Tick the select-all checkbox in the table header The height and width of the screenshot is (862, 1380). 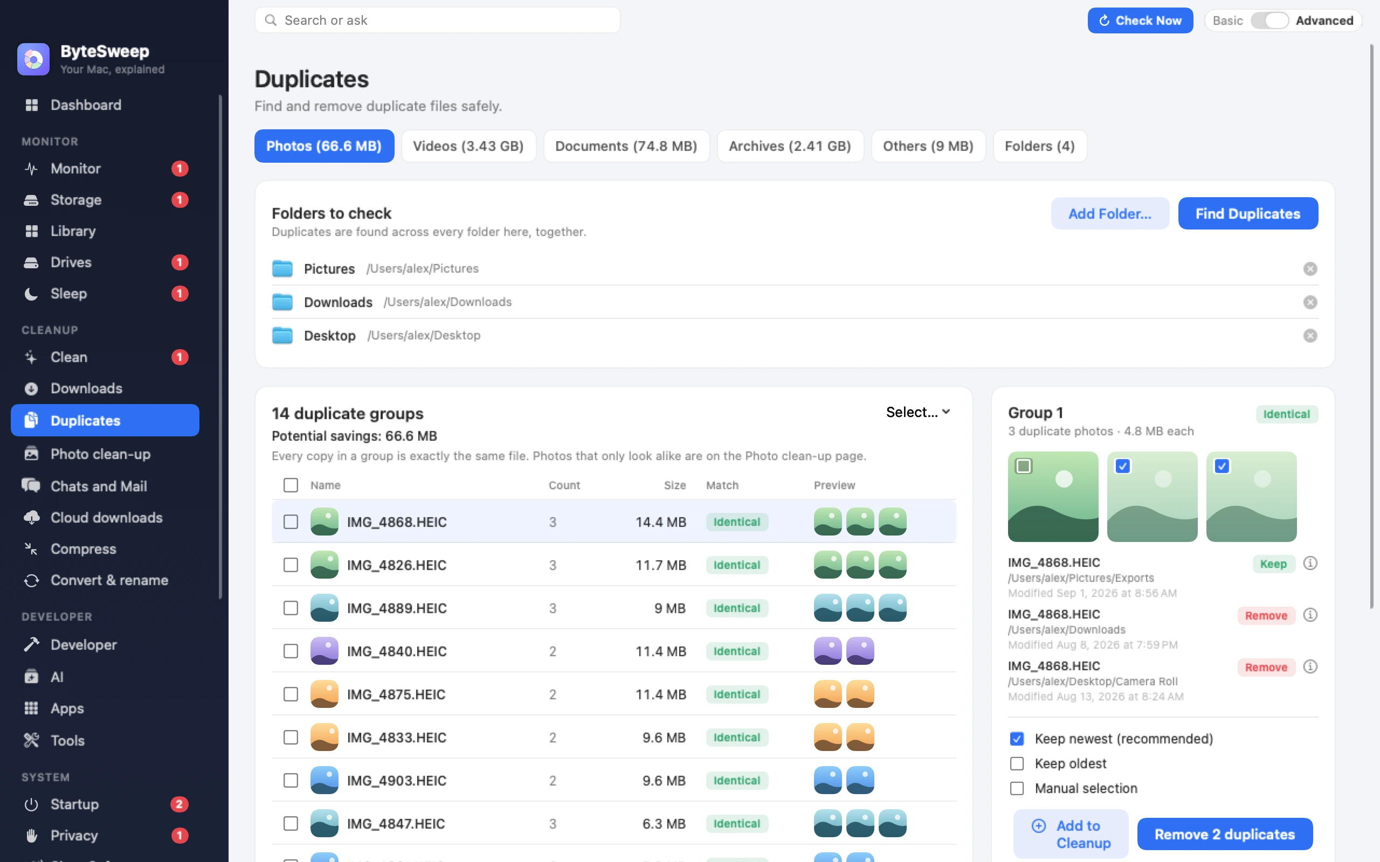pos(291,485)
